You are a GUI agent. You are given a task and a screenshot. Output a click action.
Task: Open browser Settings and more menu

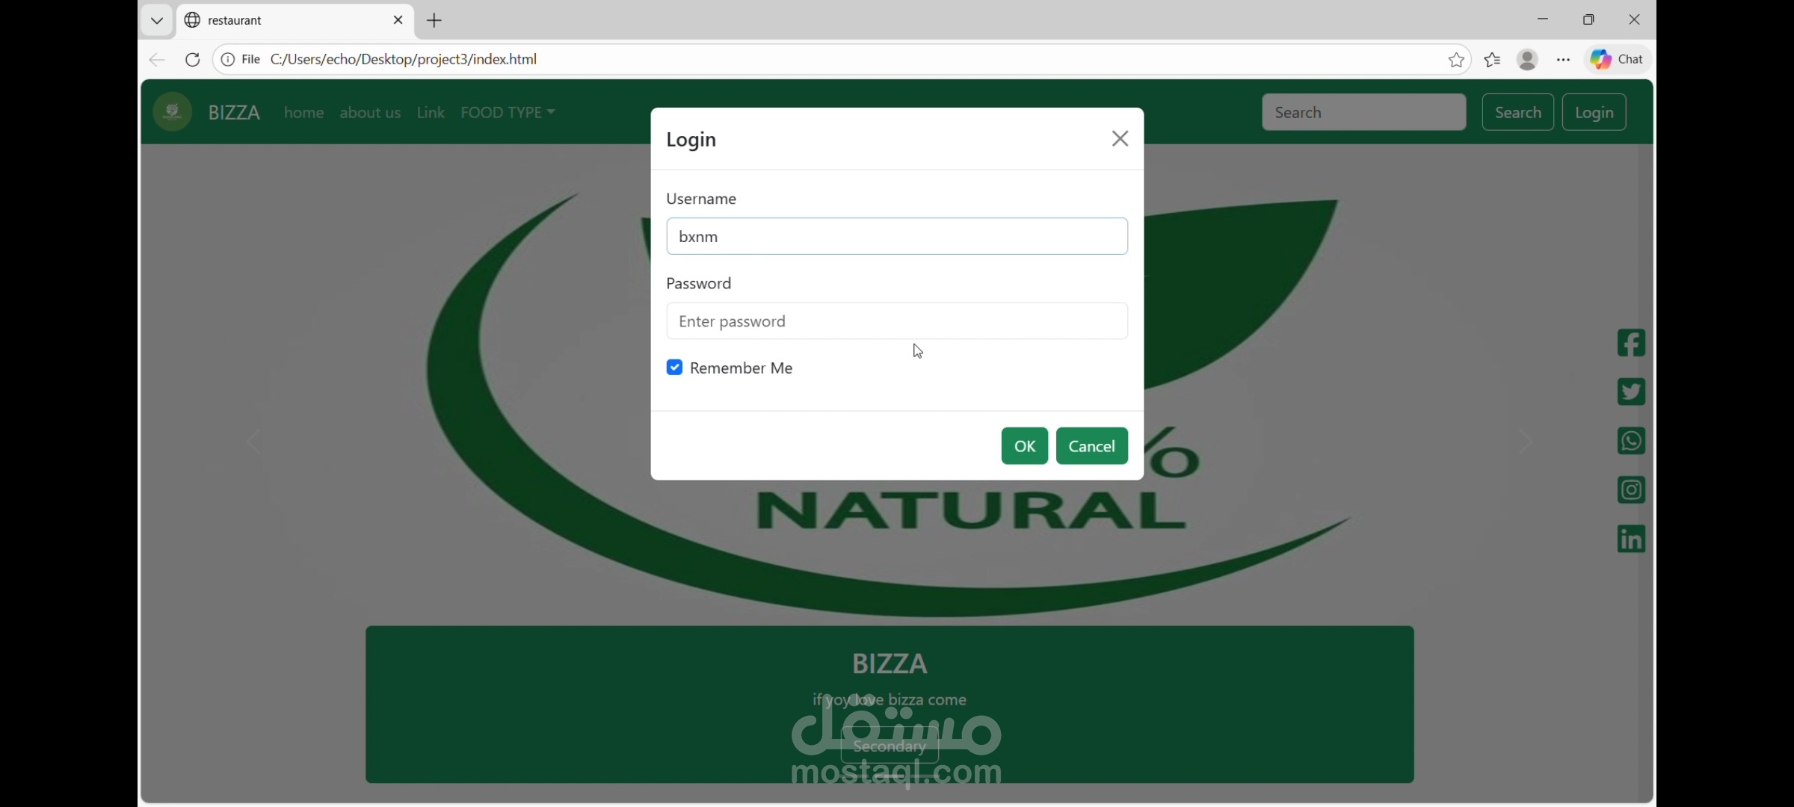pos(1563,60)
